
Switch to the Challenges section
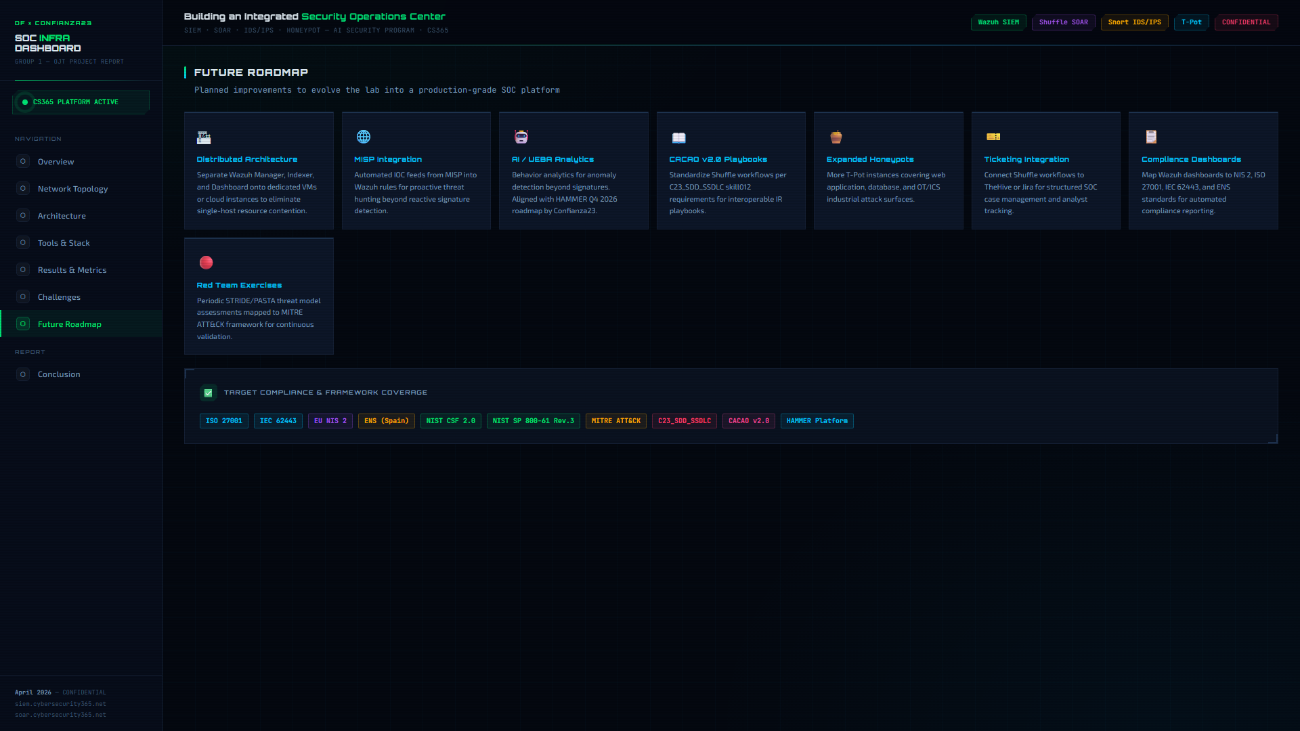pyautogui.click(x=59, y=296)
